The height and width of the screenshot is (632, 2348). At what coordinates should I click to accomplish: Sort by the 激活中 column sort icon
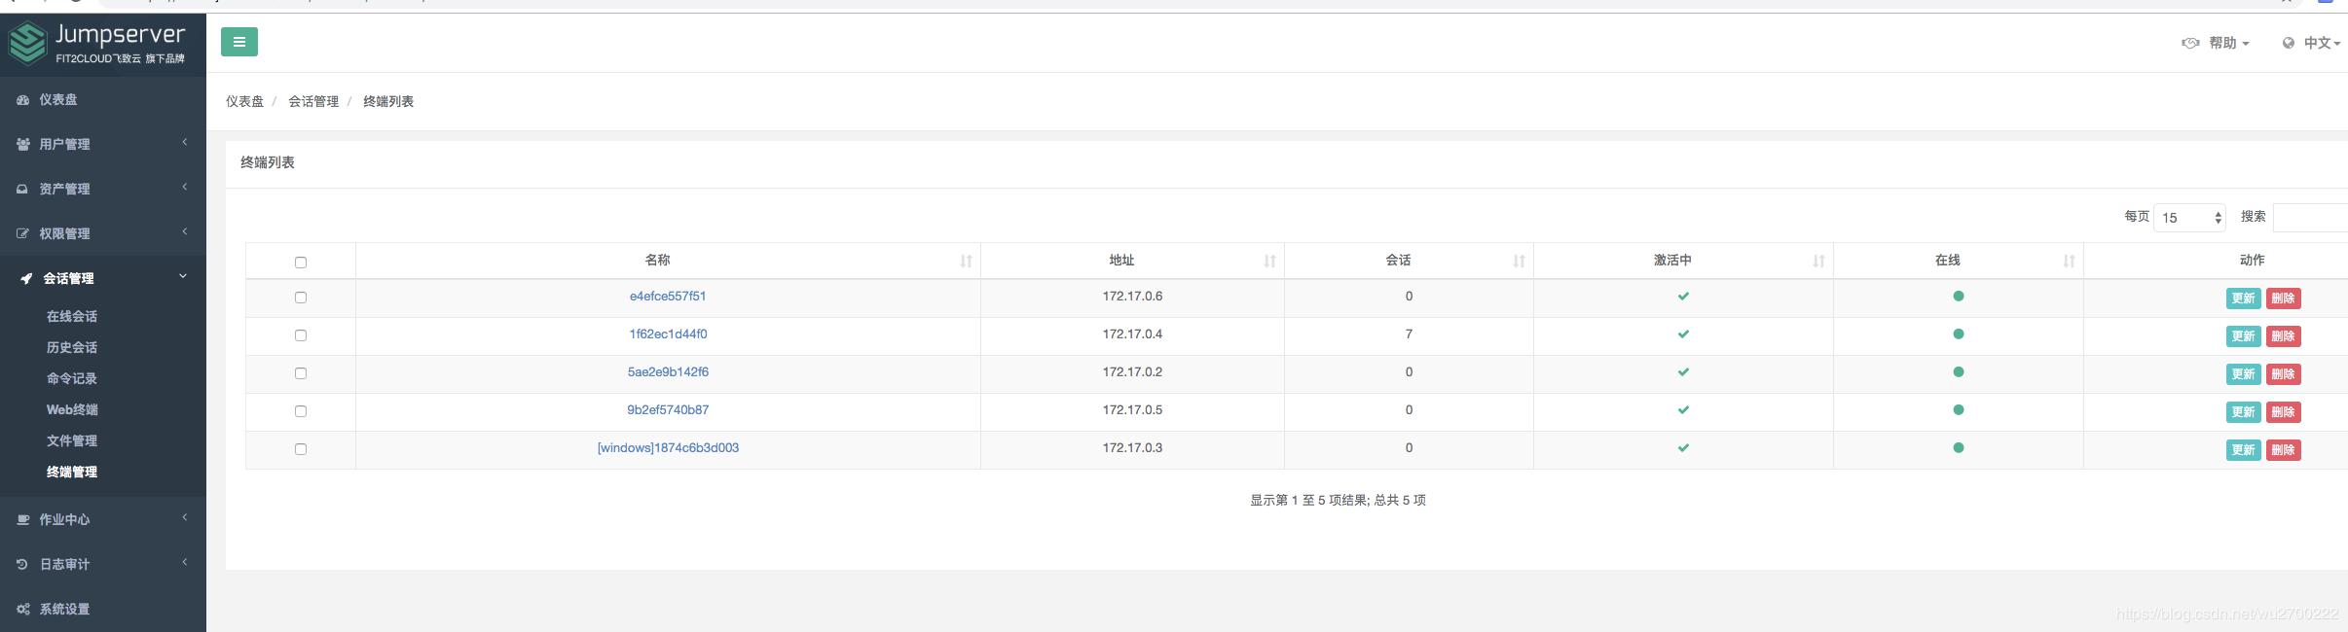(1818, 261)
